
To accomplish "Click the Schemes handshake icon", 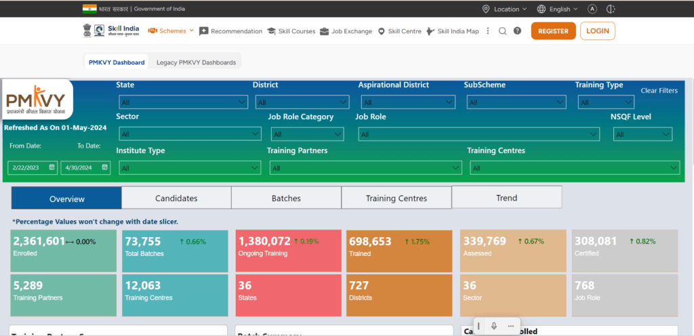I will (152, 31).
